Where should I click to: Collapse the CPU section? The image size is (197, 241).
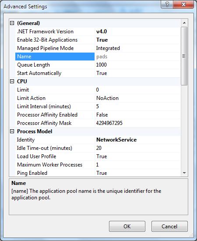pyautogui.click(x=12, y=82)
